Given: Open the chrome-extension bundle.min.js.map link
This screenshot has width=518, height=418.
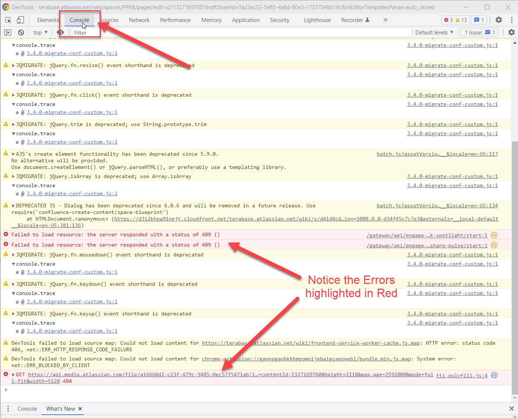Looking at the screenshot, I should click(306, 359).
